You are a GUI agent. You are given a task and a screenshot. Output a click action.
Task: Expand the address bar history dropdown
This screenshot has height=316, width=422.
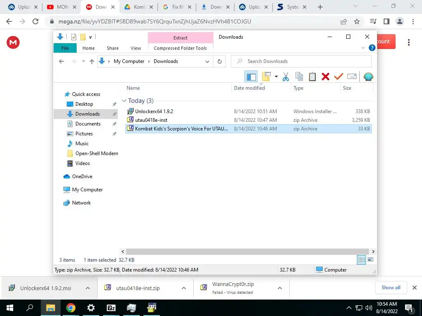pyautogui.click(x=207, y=62)
